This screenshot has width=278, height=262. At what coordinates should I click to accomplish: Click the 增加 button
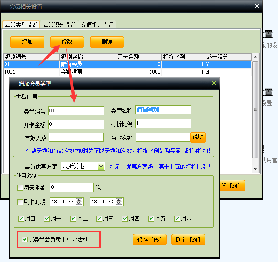click(27, 42)
